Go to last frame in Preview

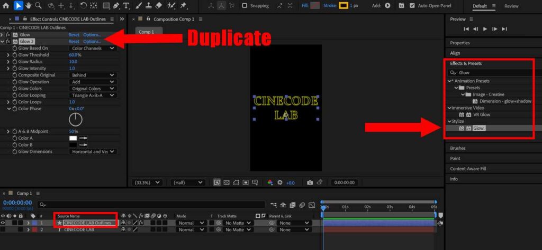[x=504, y=29]
